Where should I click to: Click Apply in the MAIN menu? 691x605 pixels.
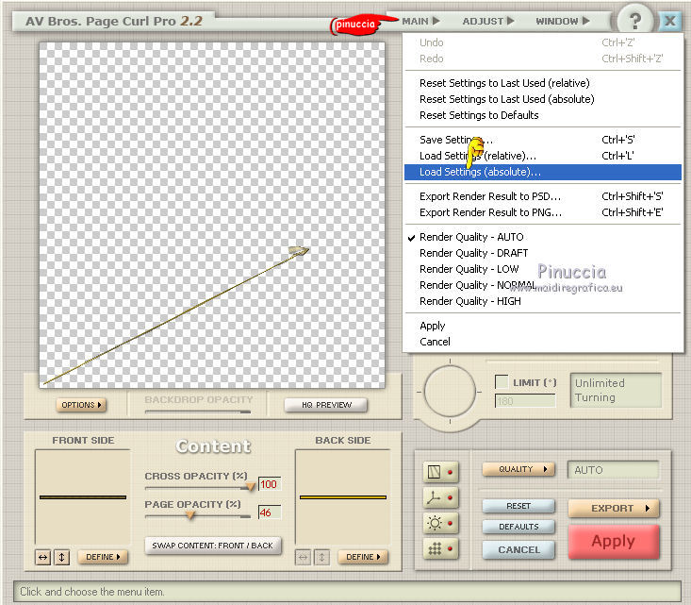click(x=542, y=326)
